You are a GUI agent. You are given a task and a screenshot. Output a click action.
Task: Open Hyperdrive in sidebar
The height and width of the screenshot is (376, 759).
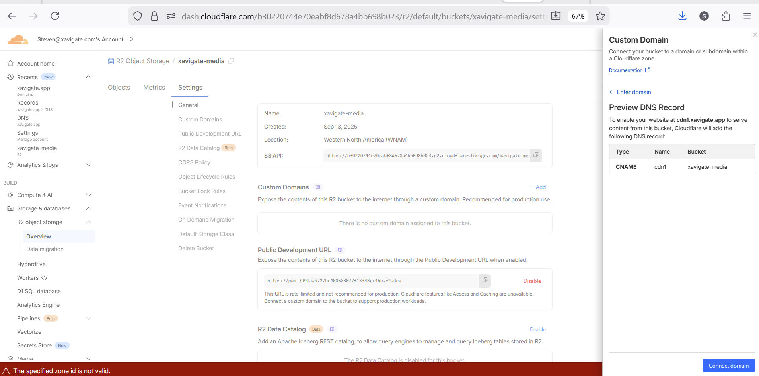[31, 264]
